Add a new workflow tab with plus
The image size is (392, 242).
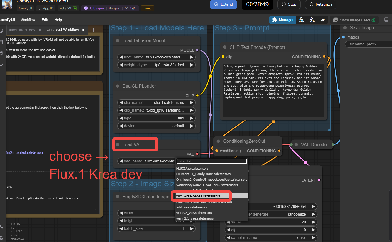click(x=93, y=30)
